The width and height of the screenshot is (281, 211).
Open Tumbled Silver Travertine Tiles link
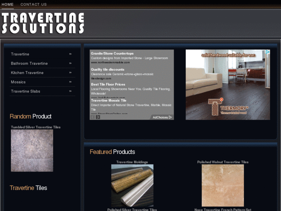pos(36,127)
